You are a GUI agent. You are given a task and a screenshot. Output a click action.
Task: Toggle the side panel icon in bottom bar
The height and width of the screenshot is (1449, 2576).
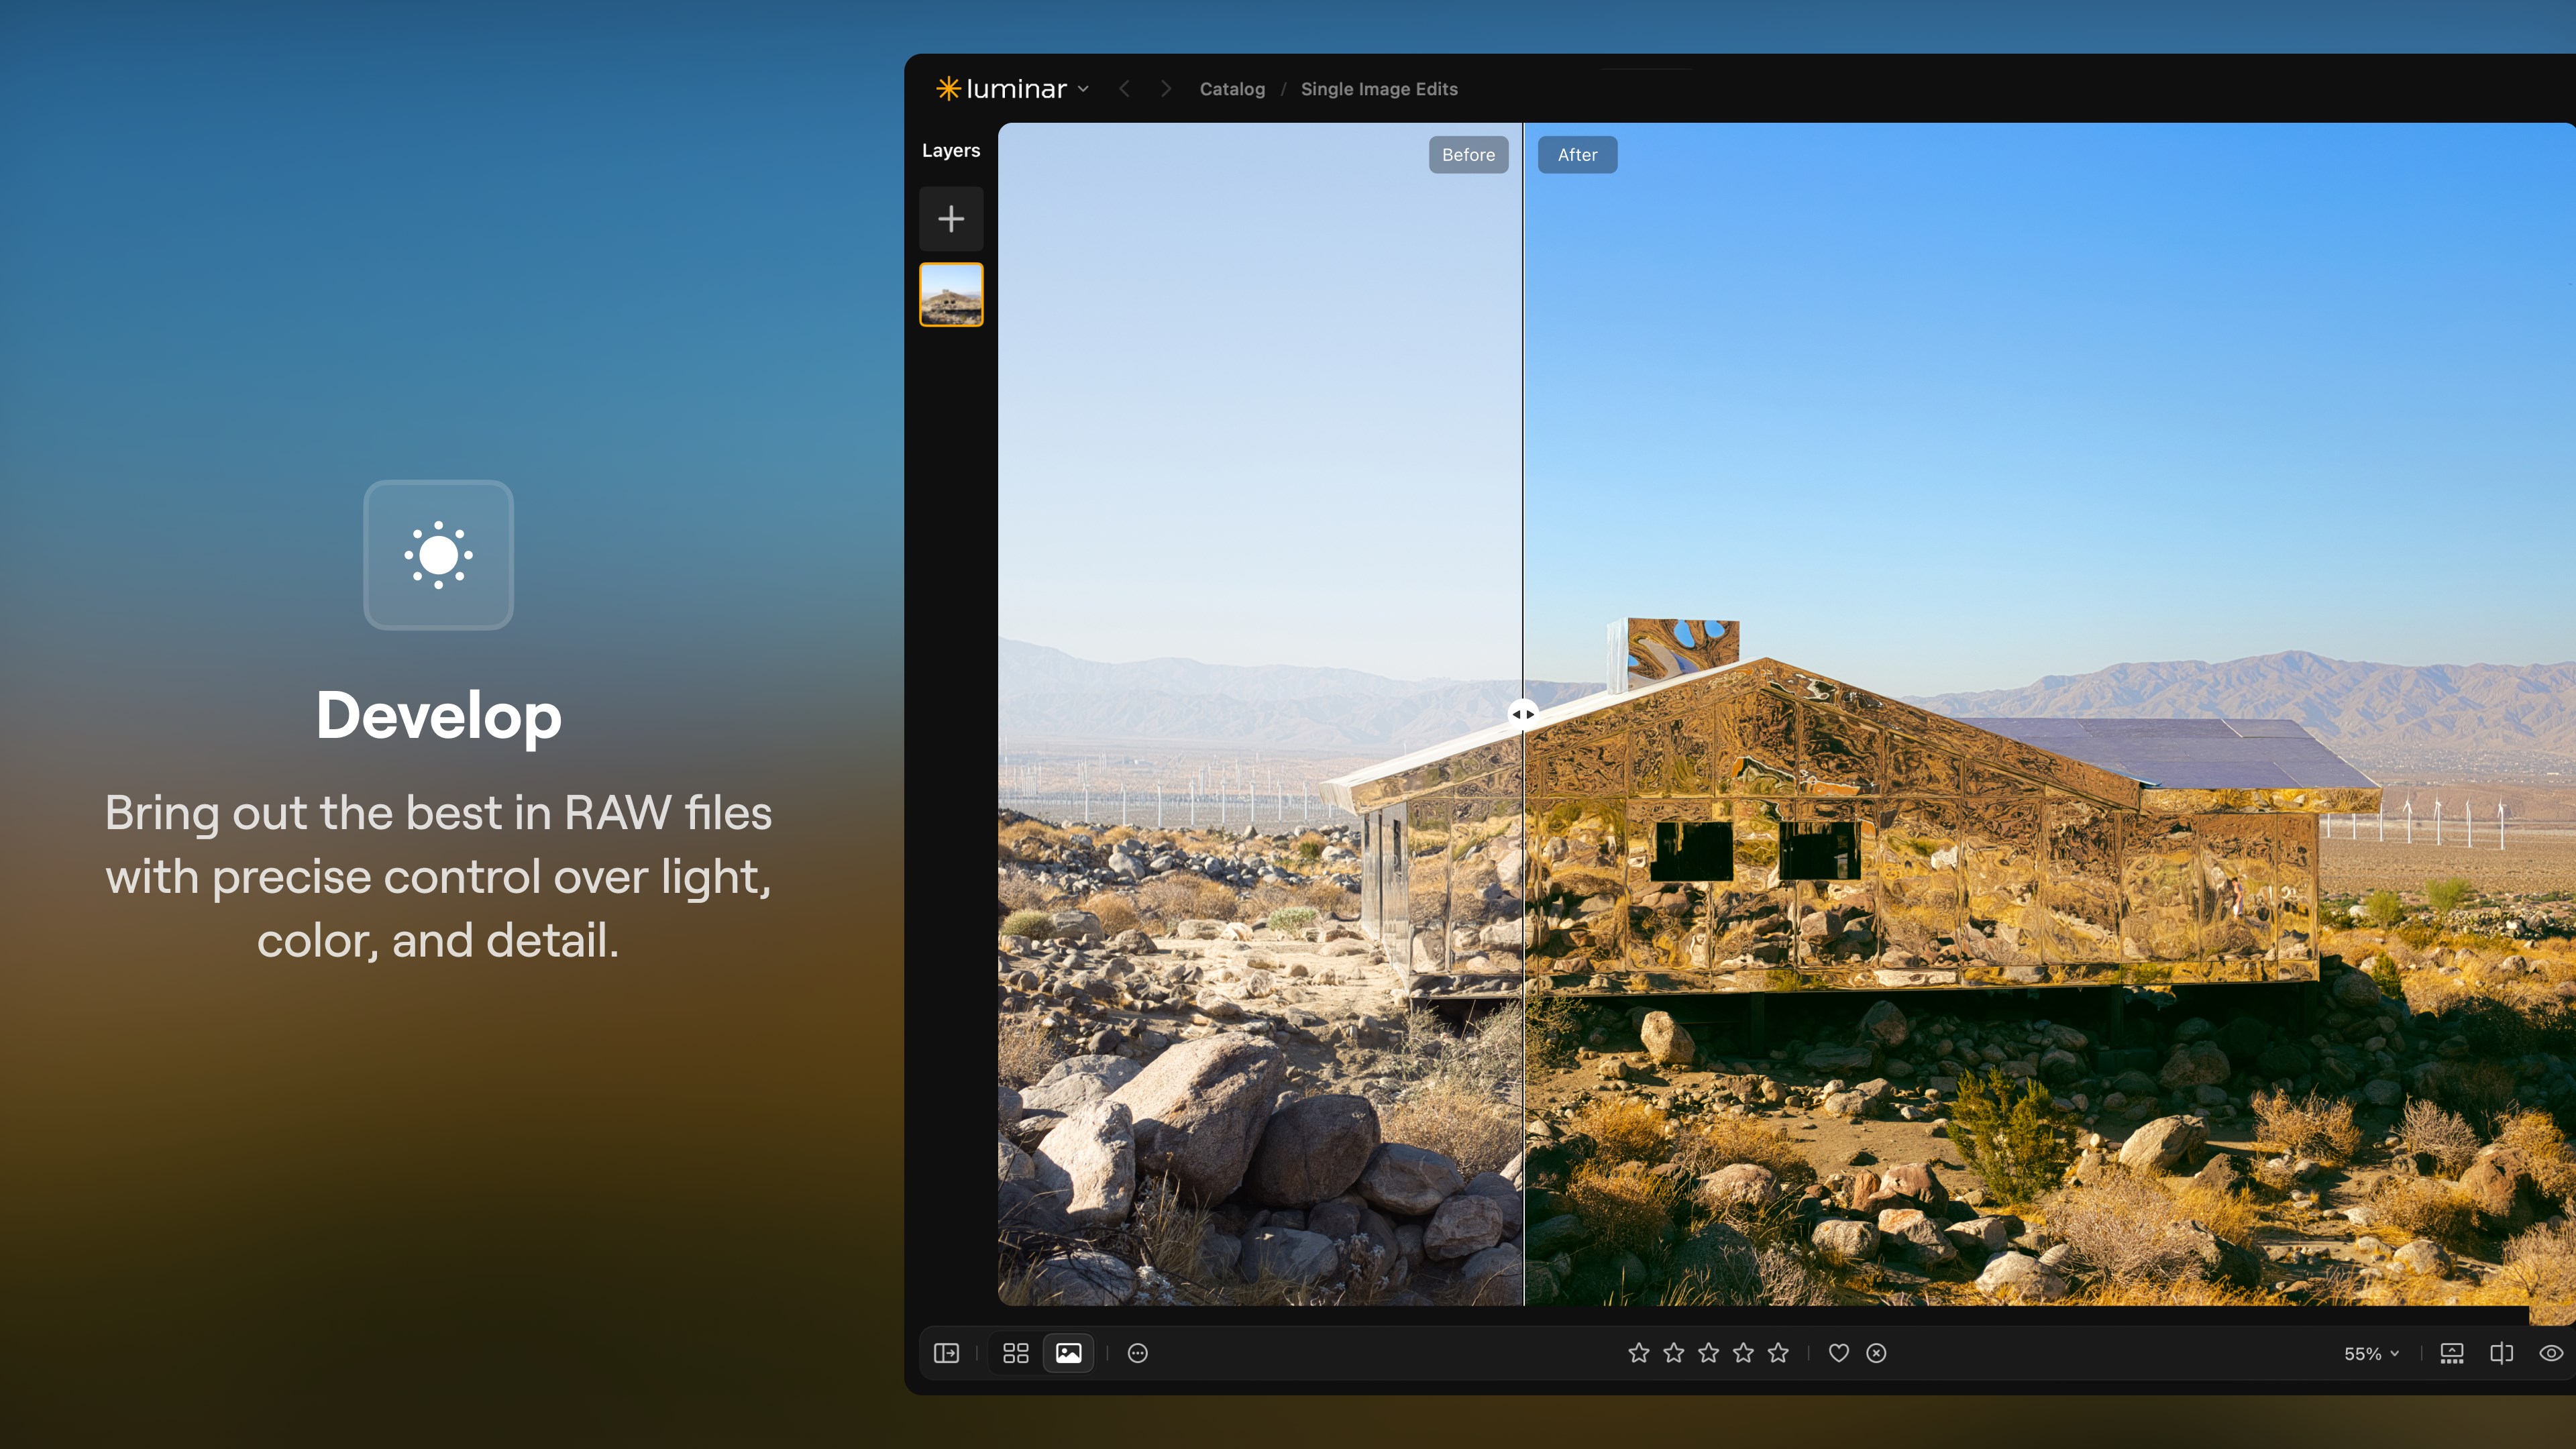946,1353
